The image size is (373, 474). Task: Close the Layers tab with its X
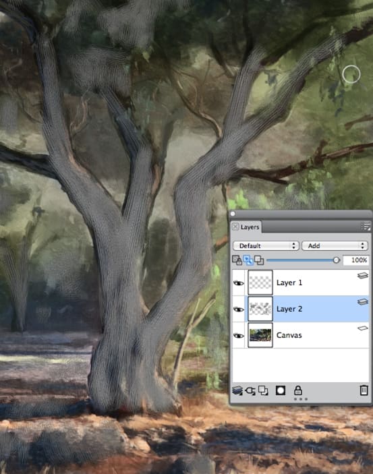pyautogui.click(x=235, y=227)
